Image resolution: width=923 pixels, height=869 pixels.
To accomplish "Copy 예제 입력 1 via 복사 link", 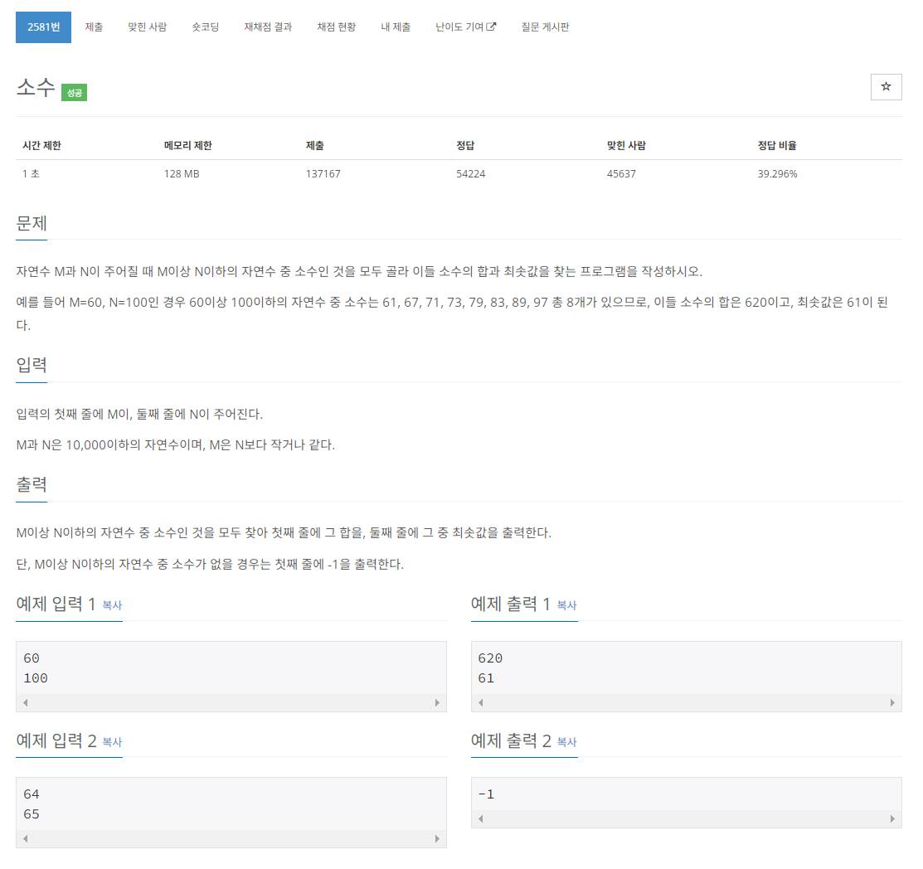I will click(x=113, y=605).
